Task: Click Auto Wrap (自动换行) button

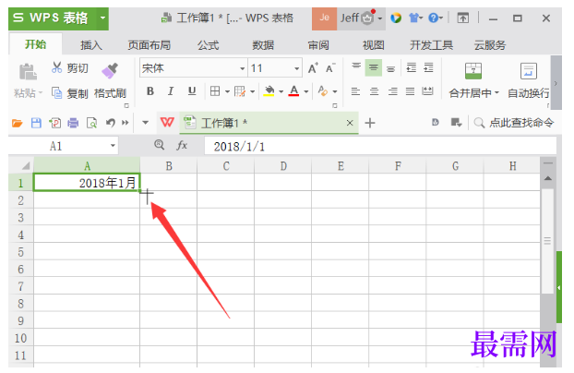Action: pos(528,80)
